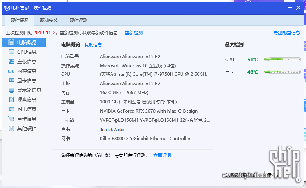Click the 16.00 GB 2667 MHz memory text
The height and width of the screenshot is (188, 306).
click(x=124, y=93)
